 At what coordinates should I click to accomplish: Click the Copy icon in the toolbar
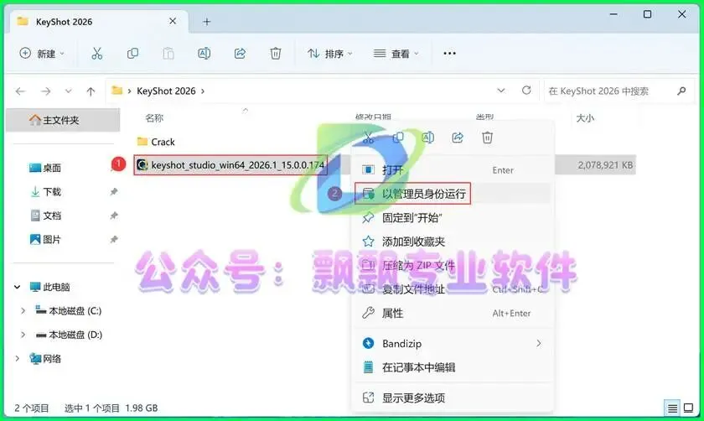[x=133, y=54]
